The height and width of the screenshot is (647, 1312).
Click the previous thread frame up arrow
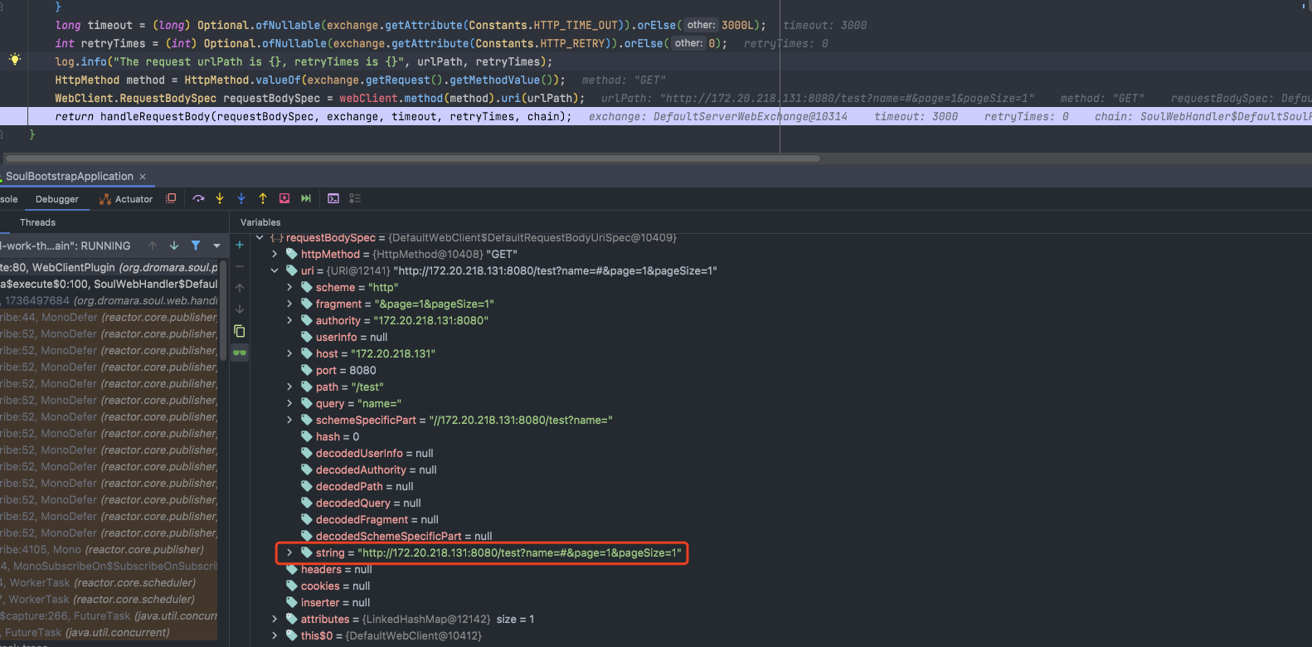153,246
